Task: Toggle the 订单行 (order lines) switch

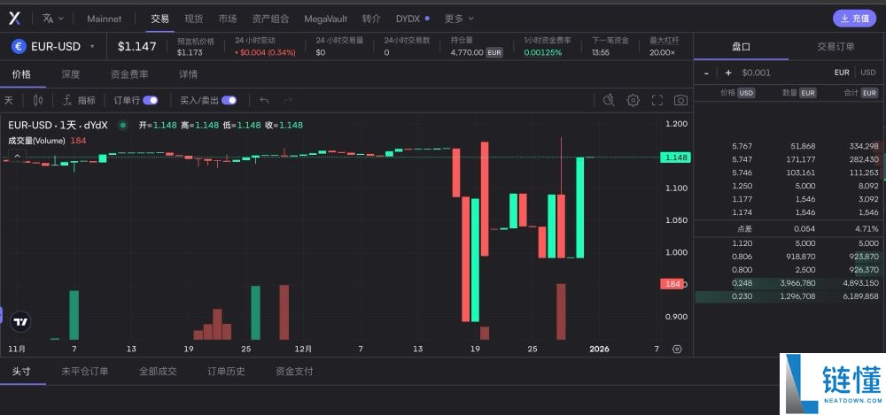Action: (151, 101)
